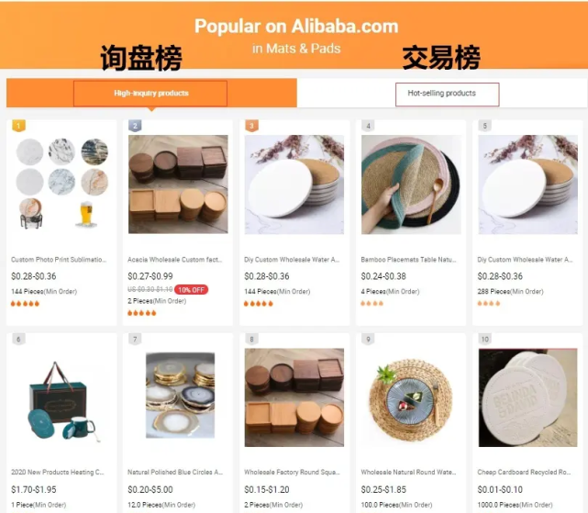Click the rank 4 badge
The height and width of the screenshot is (513, 588).
point(368,126)
